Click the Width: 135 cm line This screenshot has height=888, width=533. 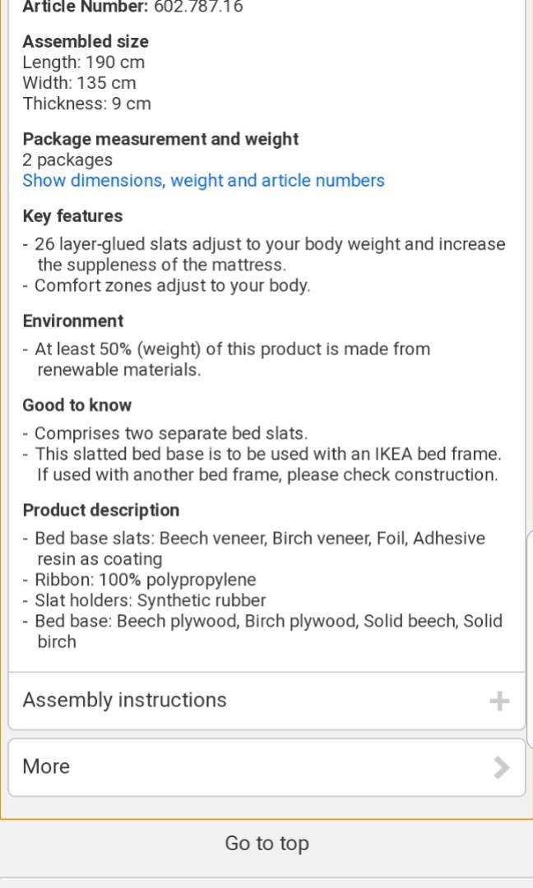click(79, 83)
